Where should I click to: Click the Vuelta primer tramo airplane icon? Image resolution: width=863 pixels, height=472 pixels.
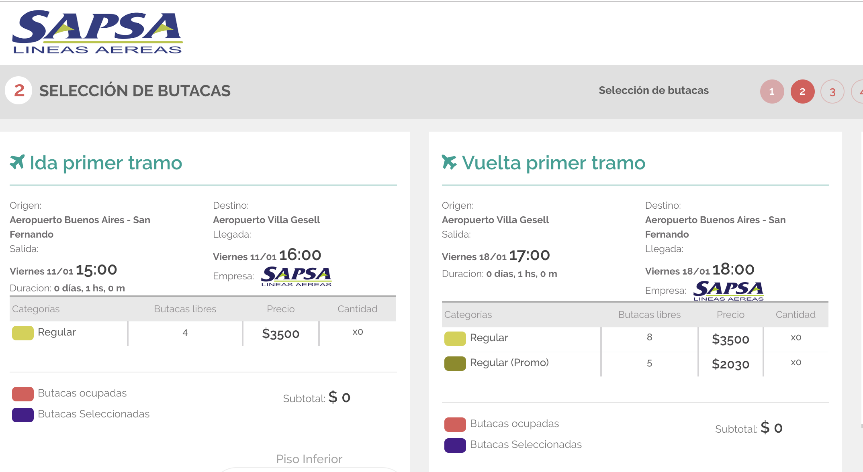(449, 162)
